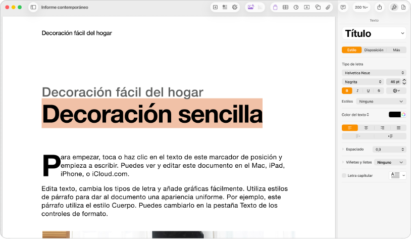
Task: Insert a text box
Action: coord(306,8)
